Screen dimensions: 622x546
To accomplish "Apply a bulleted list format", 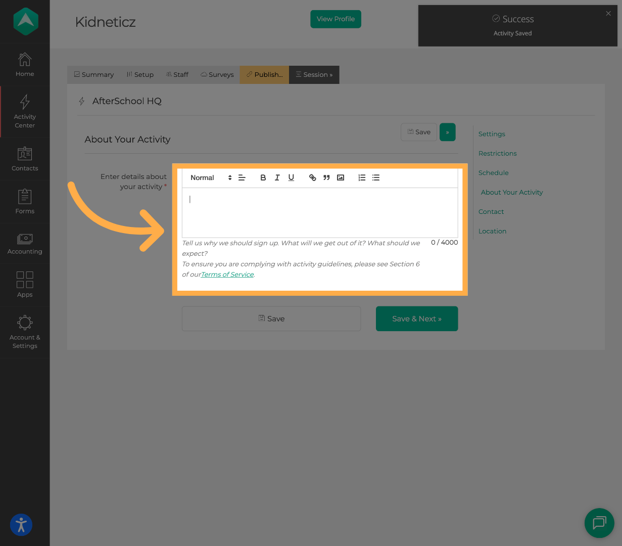I will coord(375,177).
